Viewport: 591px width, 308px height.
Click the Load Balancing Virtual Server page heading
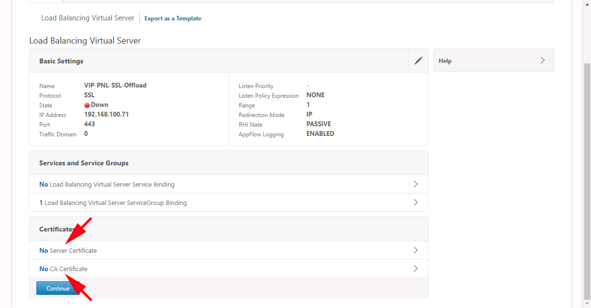click(x=85, y=41)
